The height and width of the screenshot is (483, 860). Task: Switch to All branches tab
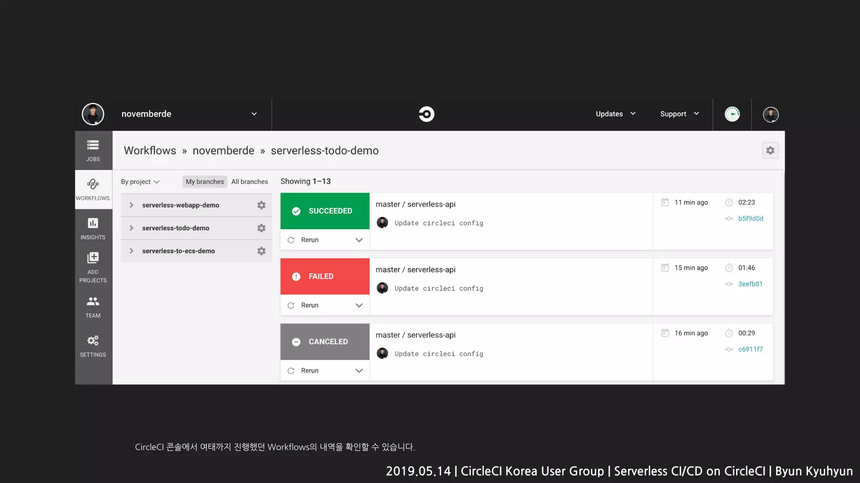point(249,182)
